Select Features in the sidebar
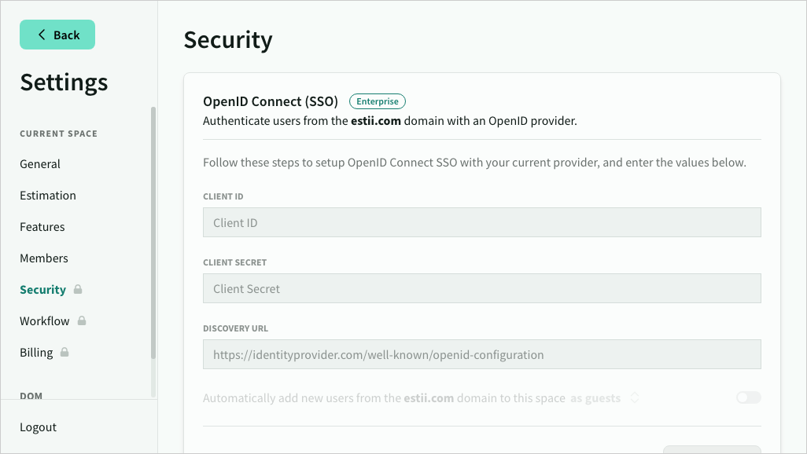Viewport: 807px width, 454px height. pos(42,227)
